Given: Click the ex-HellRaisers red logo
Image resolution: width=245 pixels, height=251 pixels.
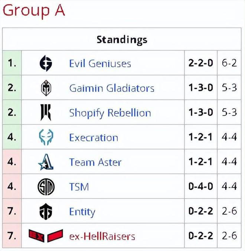Looking at the screenshot, I should click(46, 236).
